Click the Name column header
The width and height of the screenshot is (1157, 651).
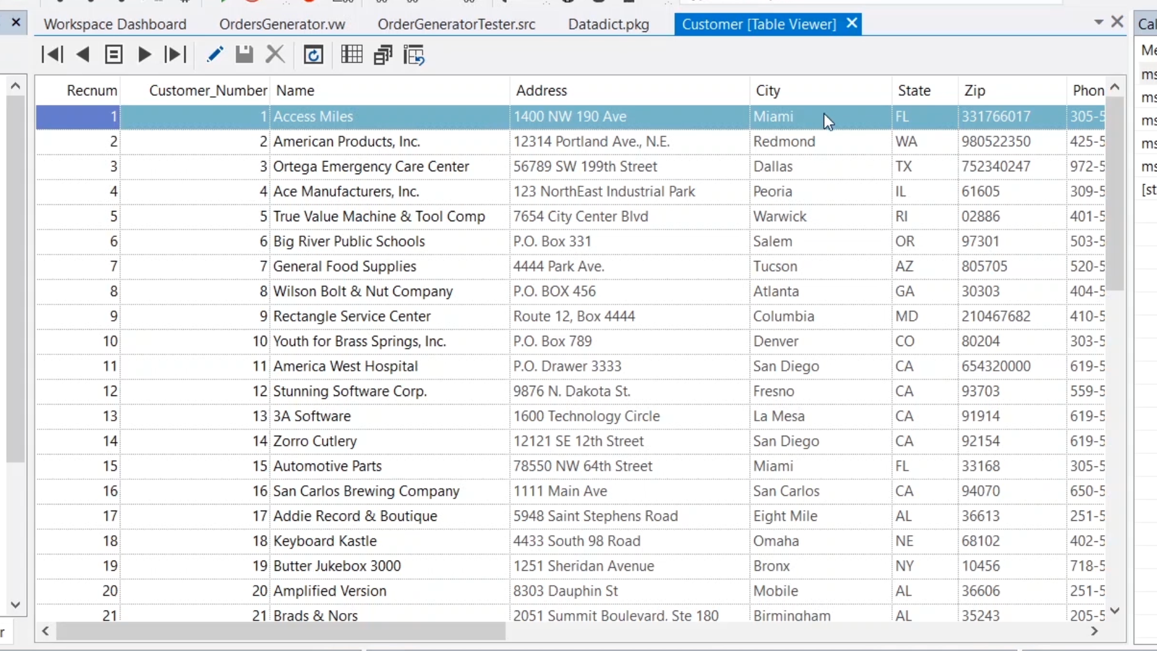pyautogui.click(x=295, y=90)
